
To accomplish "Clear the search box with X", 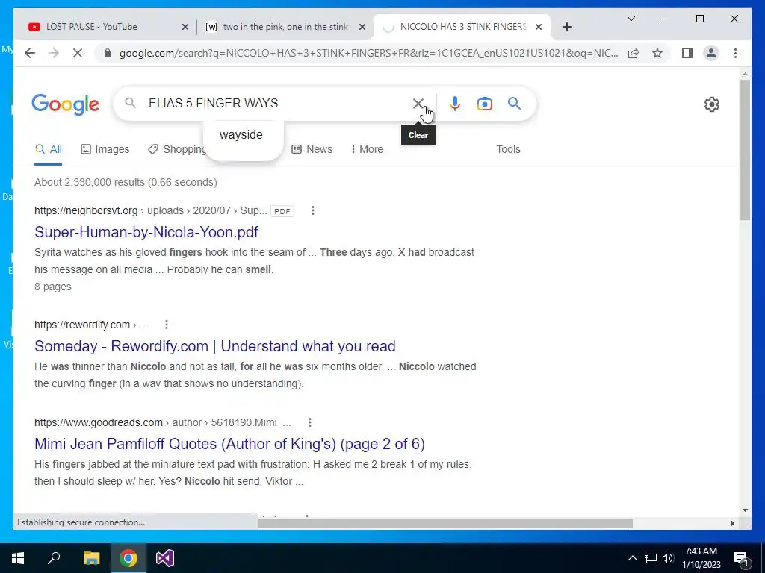I will click(x=418, y=103).
